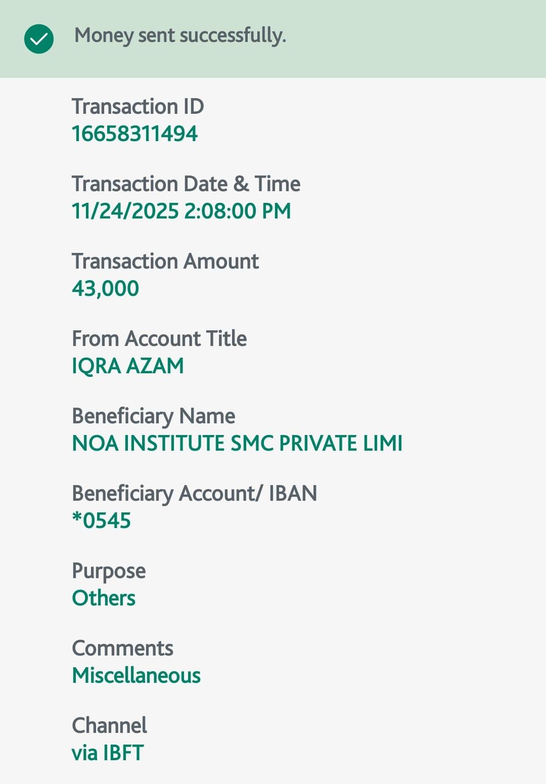Select the sender name IQRA AZAM

tap(128, 366)
